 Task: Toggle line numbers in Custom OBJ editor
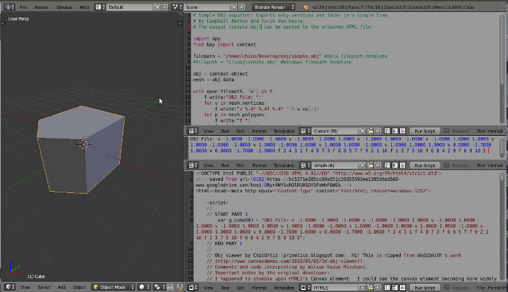(x=387, y=131)
